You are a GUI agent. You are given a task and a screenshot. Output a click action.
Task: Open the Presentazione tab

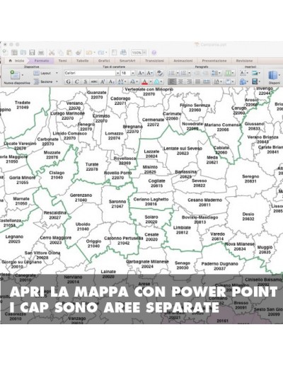click(x=214, y=61)
